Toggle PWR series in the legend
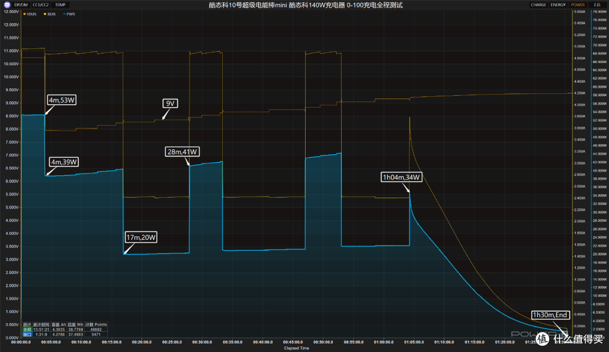Image resolution: width=609 pixels, height=352 pixels. [x=69, y=14]
